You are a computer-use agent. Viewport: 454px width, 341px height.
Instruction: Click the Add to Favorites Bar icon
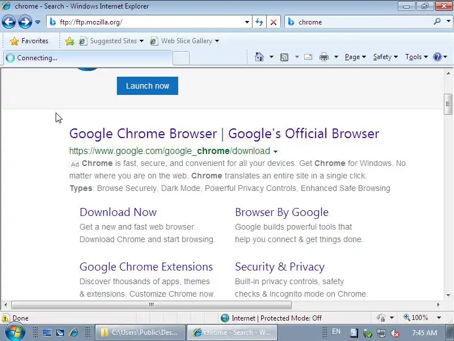tap(69, 41)
